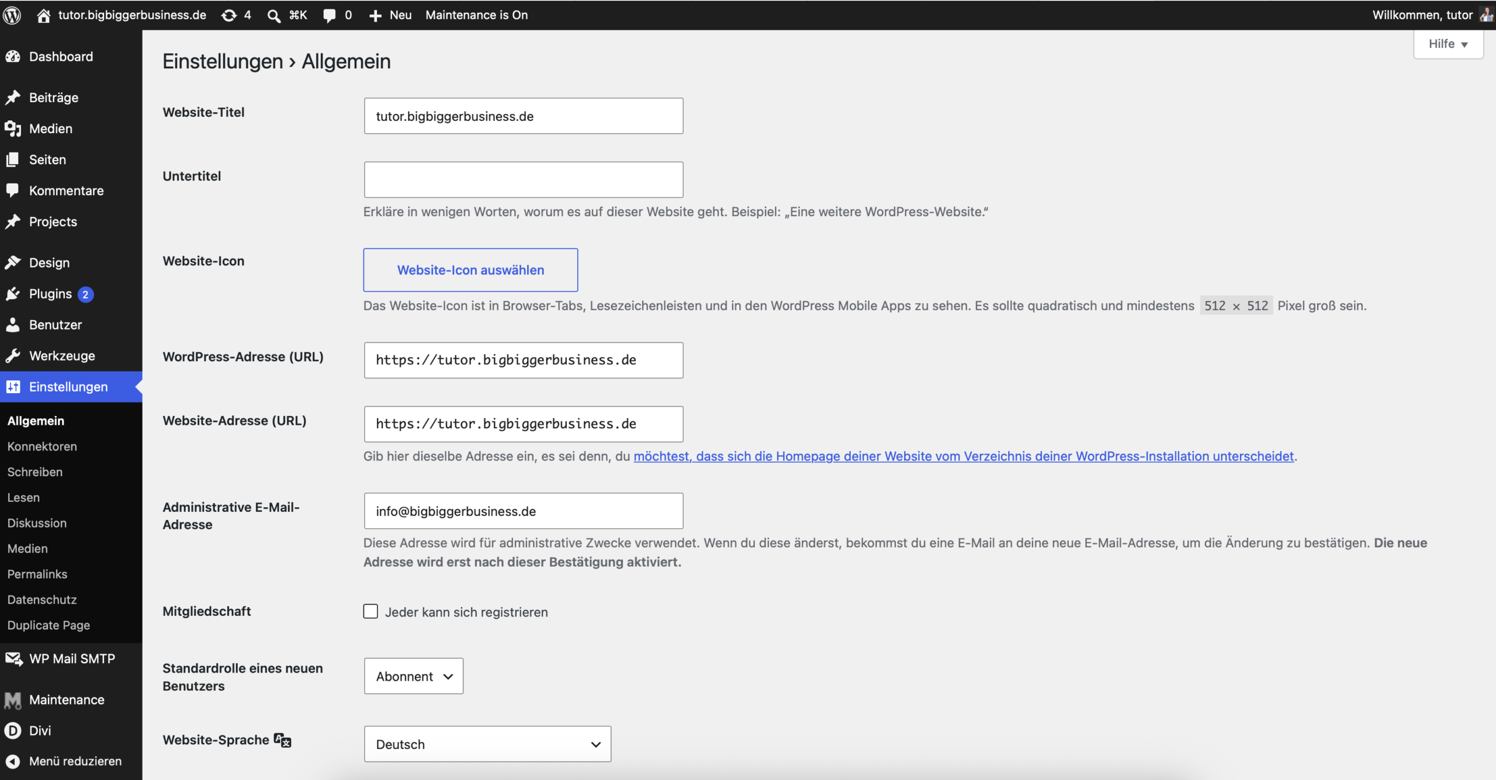
Task: Click the Einstellungen sliders icon
Action: point(13,386)
